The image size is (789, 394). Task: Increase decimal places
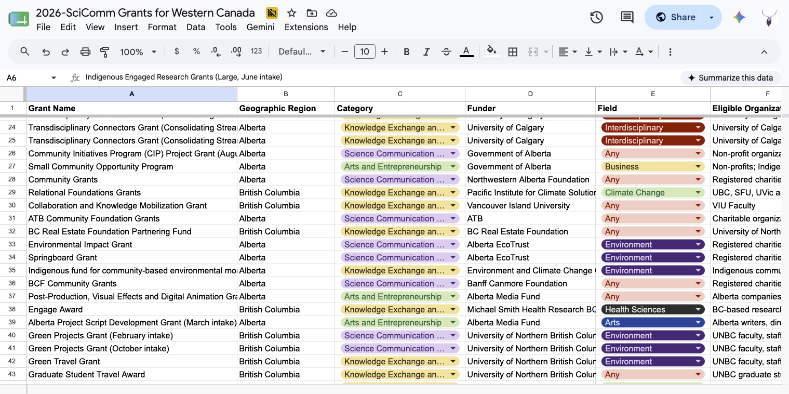(236, 51)
